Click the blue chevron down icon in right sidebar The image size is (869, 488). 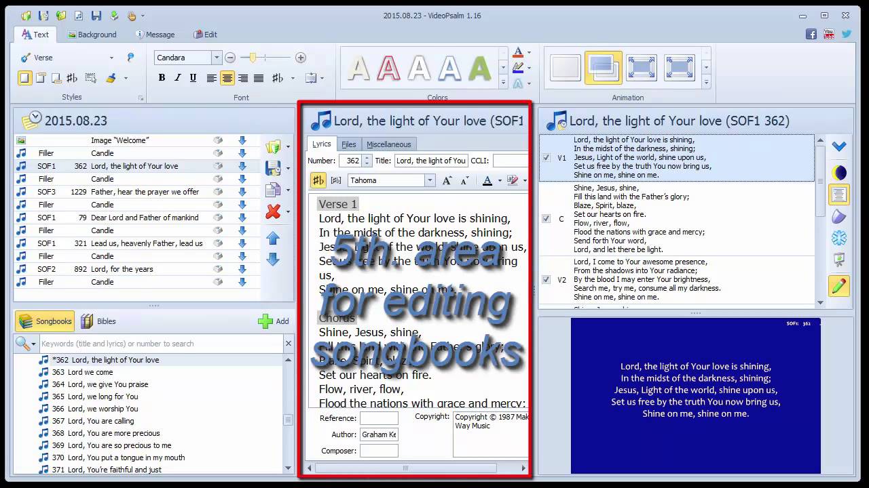click(x=839, y=146)
